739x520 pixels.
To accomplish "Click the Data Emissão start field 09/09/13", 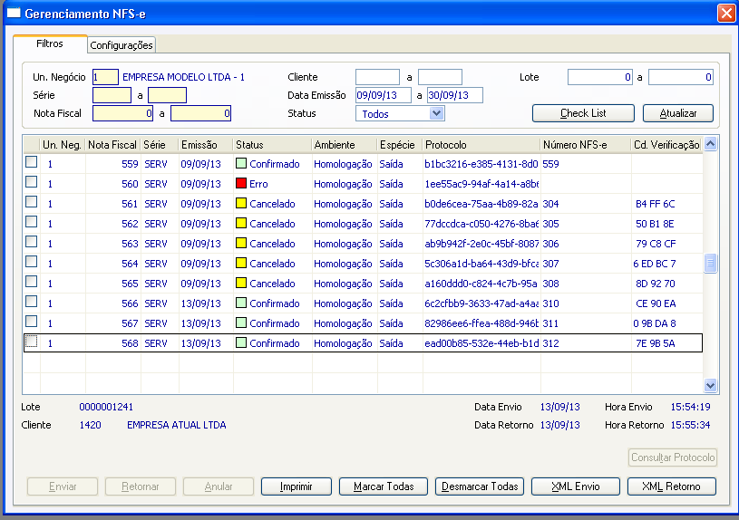I will pos(384,95).
